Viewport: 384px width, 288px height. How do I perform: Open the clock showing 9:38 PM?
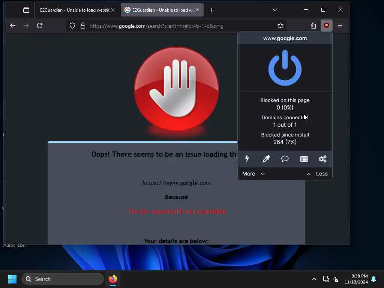(x=356, y=279)
